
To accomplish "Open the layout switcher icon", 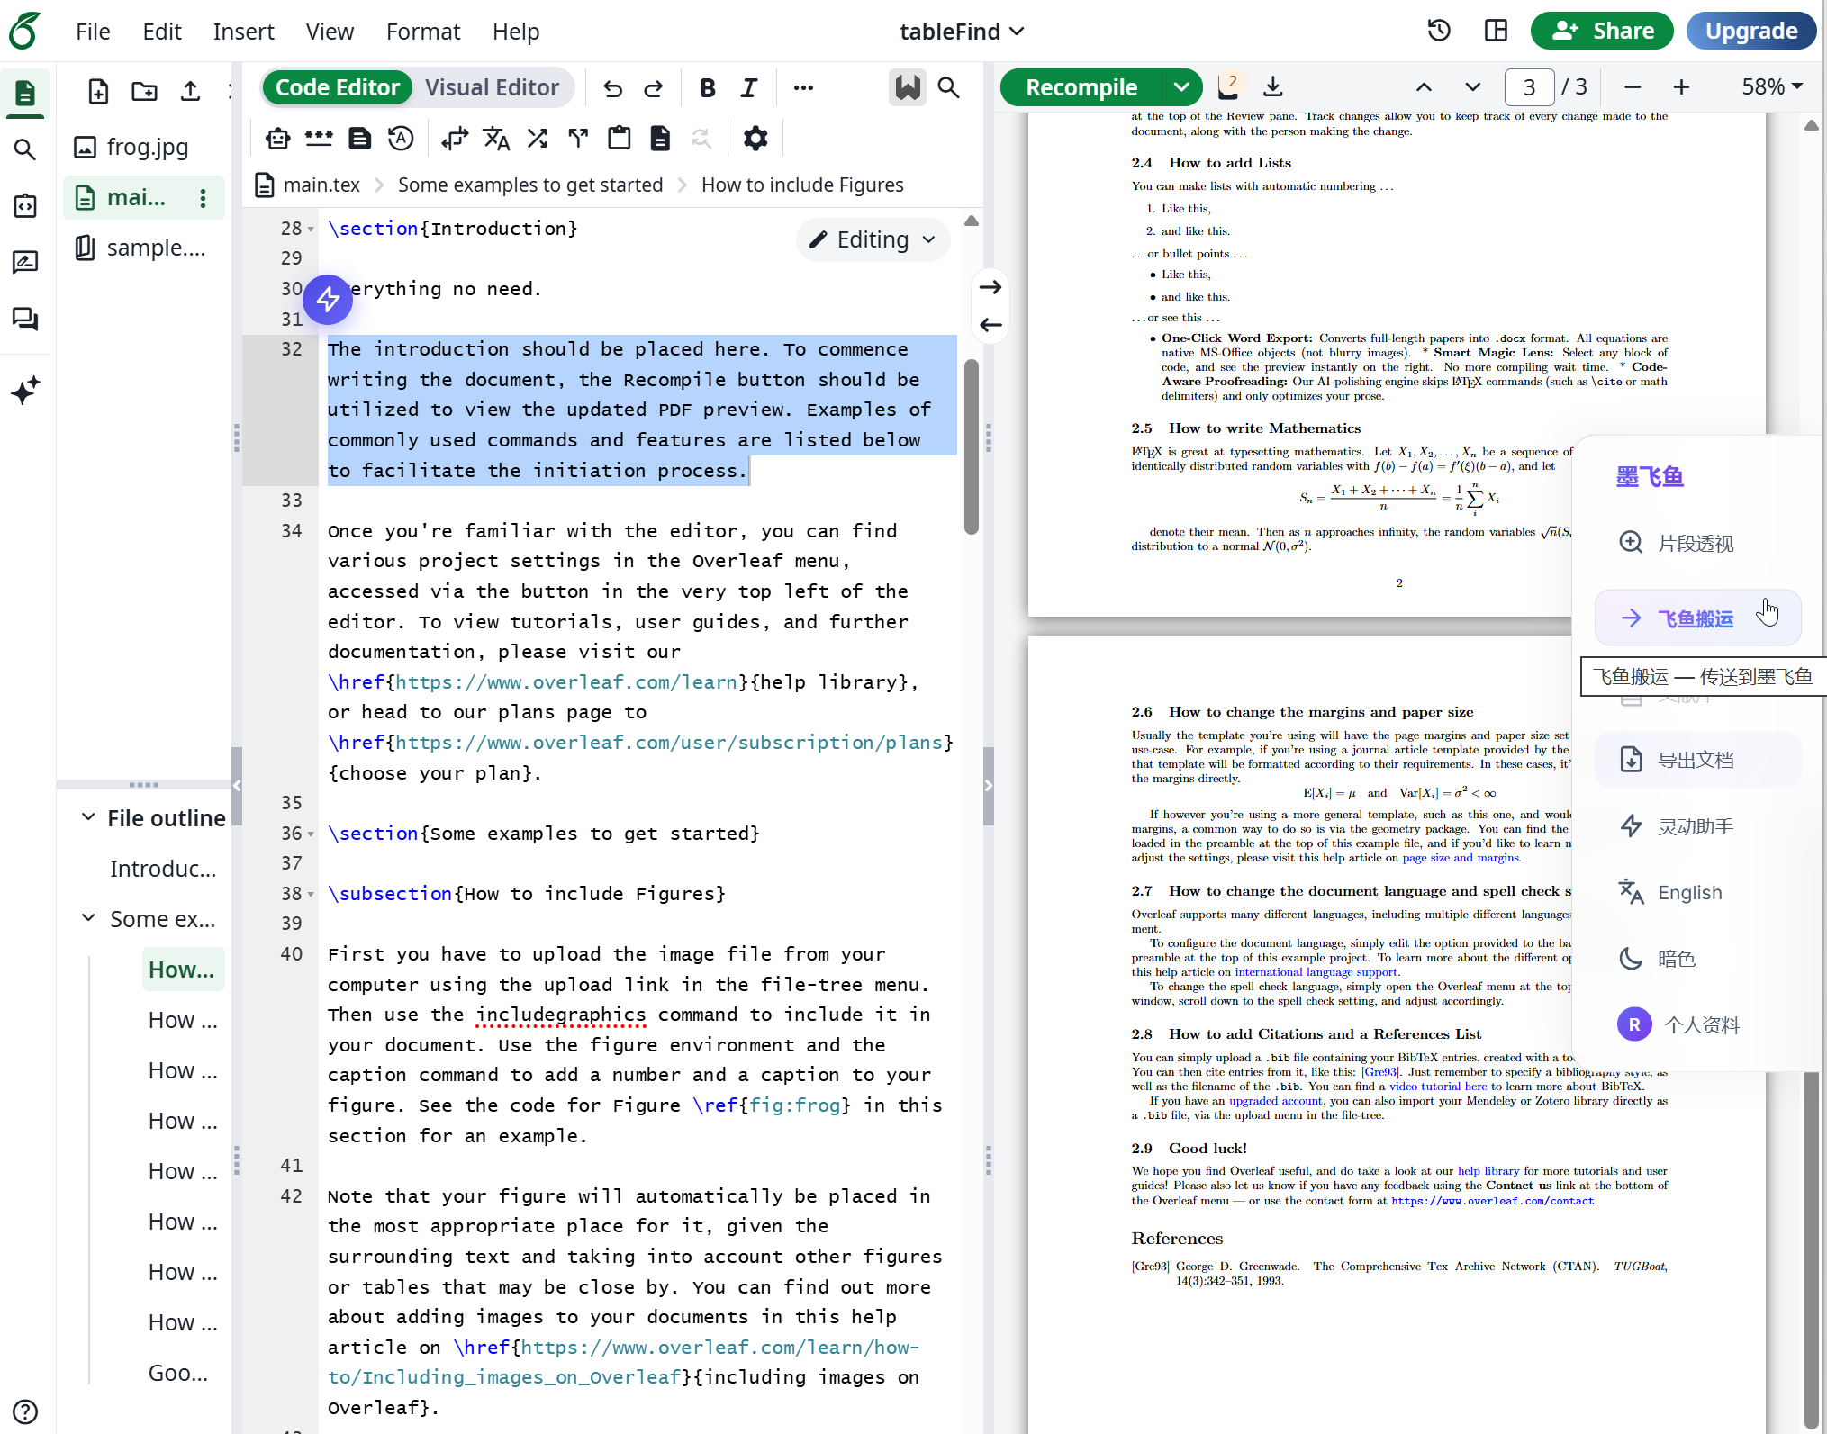I will coord(1496,31).
